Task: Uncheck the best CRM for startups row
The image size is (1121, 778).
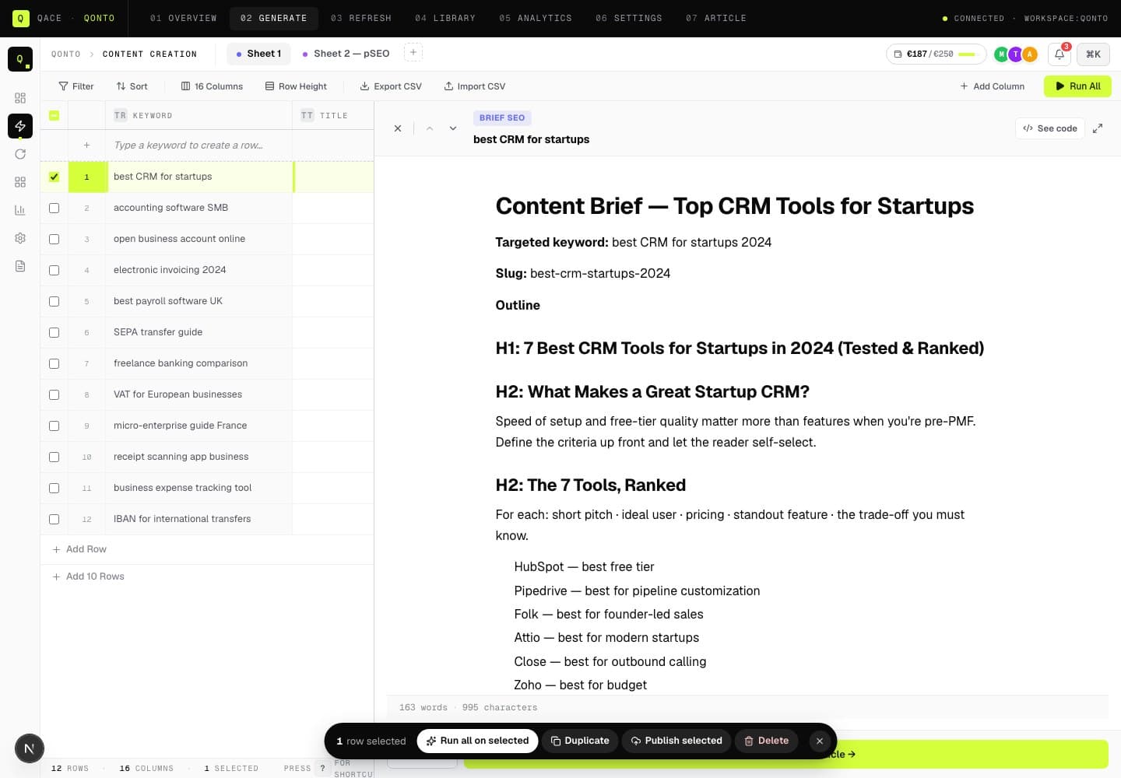Action: (x=54, y=177)
